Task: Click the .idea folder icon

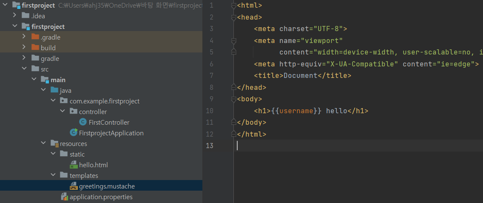Action: (26, 16)
